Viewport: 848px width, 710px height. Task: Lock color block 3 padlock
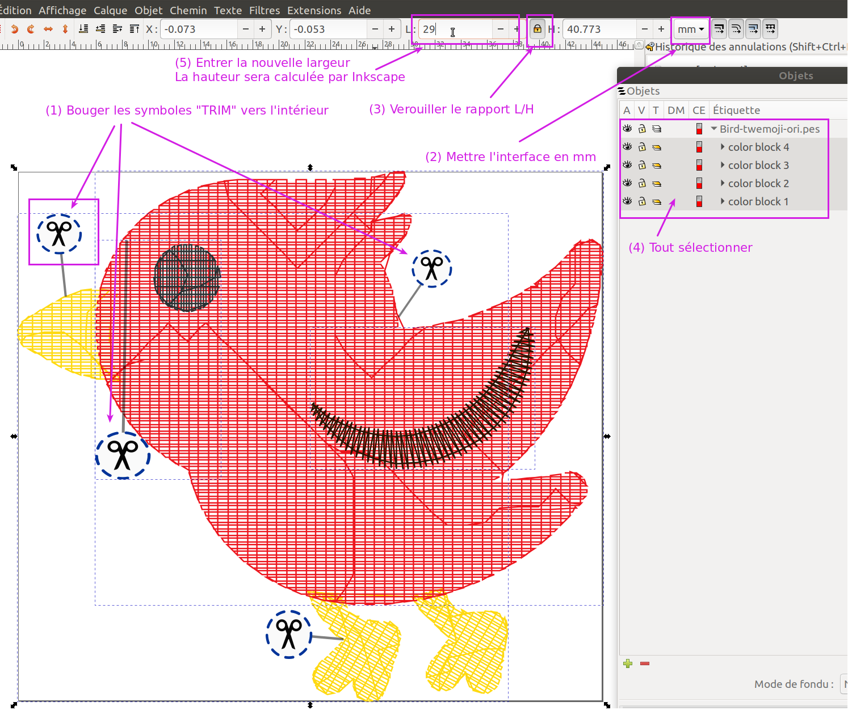pyautogui.click(x=642, y=165)
